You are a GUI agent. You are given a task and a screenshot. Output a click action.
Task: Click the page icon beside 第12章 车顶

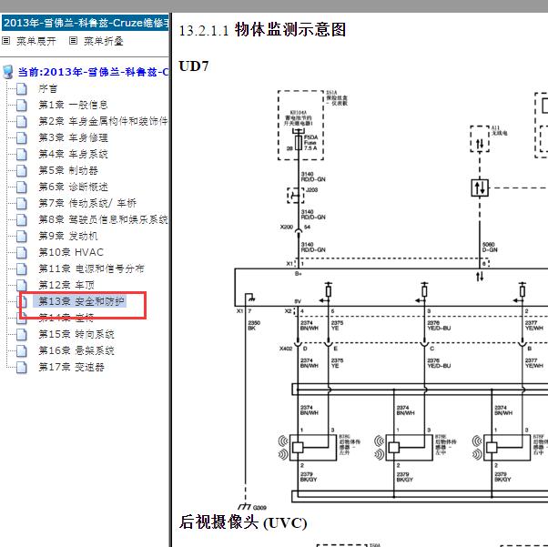click(x=22, y=285)
